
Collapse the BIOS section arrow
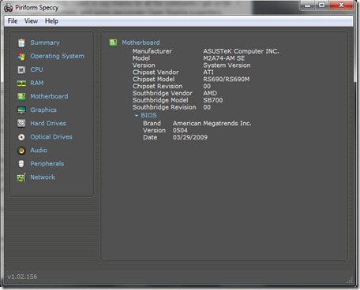click(137, 115)
